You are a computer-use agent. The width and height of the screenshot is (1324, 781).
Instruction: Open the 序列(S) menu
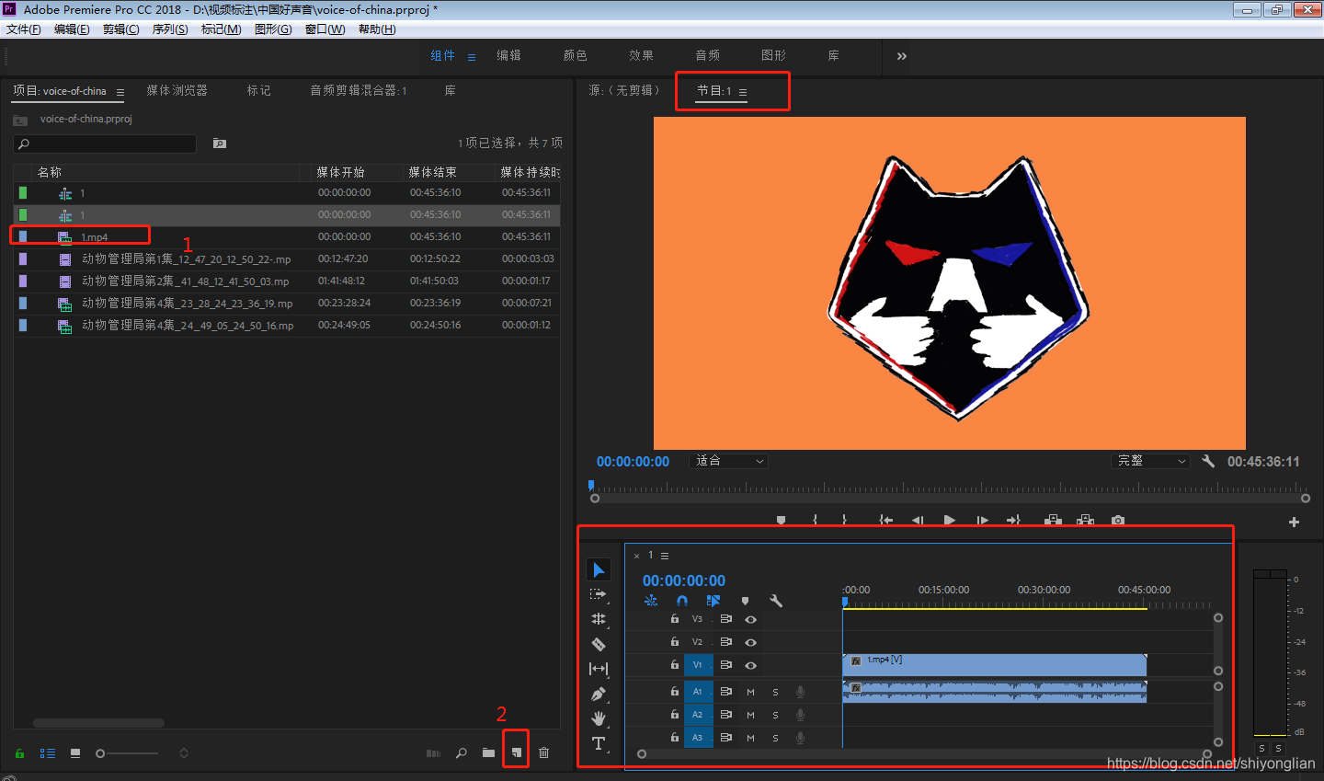[x=170, y=29]
